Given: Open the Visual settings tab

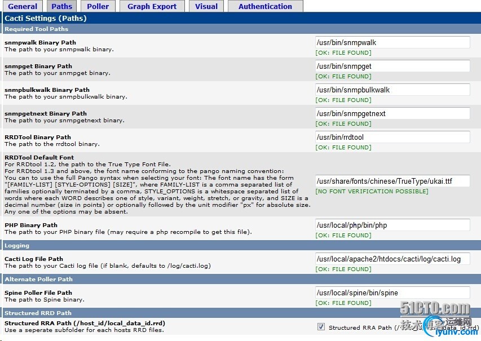Looking at the screenshot, I should (x=206, y=6).
